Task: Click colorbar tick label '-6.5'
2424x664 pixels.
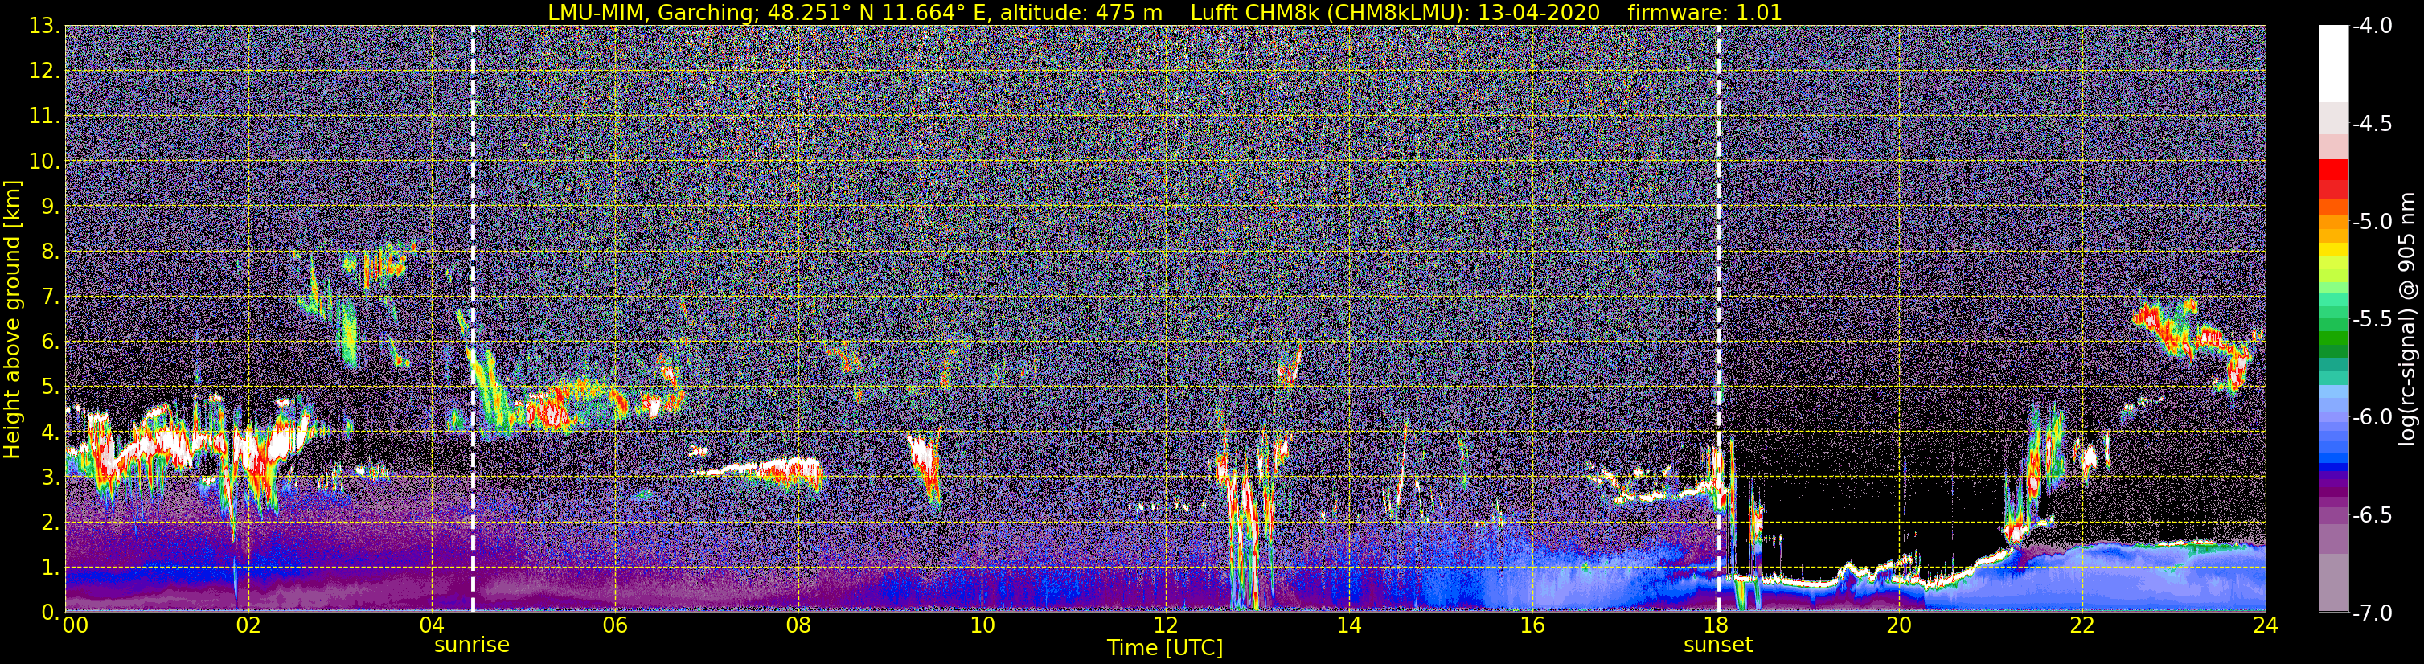Action: point(2373,515)
